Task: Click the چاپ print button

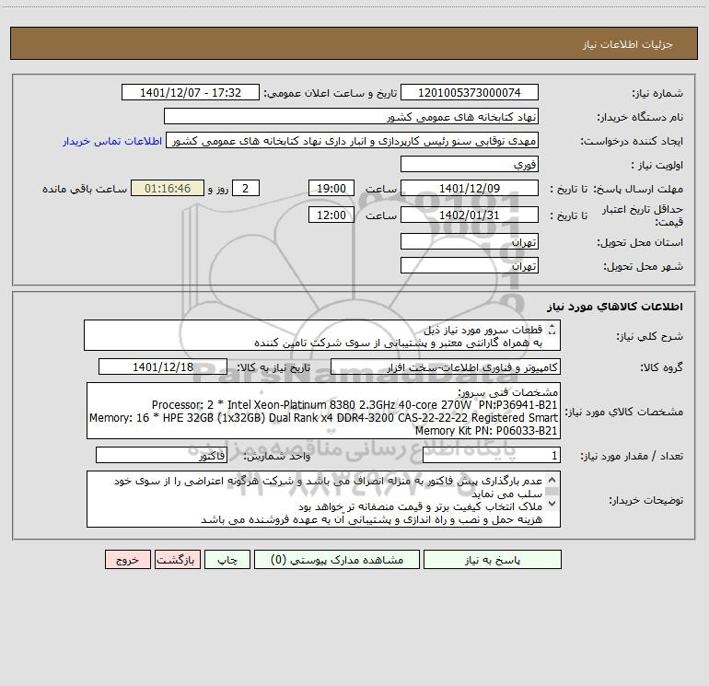Action: click(x=227, y=560)
